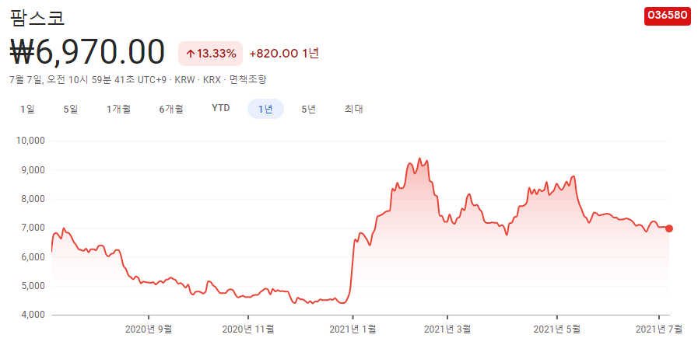The height and width of the screenshot is (345, 698).
Task: Open the 5년 range tab
Action: tap(308, 109)
